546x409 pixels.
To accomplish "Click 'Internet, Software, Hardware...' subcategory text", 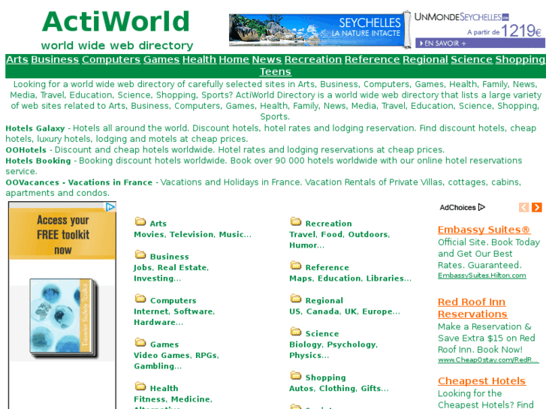I will 174,317.
